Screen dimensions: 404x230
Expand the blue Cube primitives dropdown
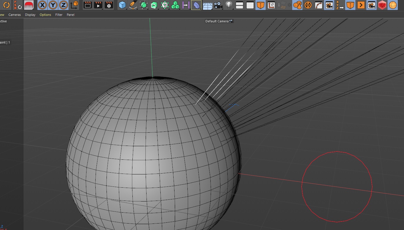point(122,5)
